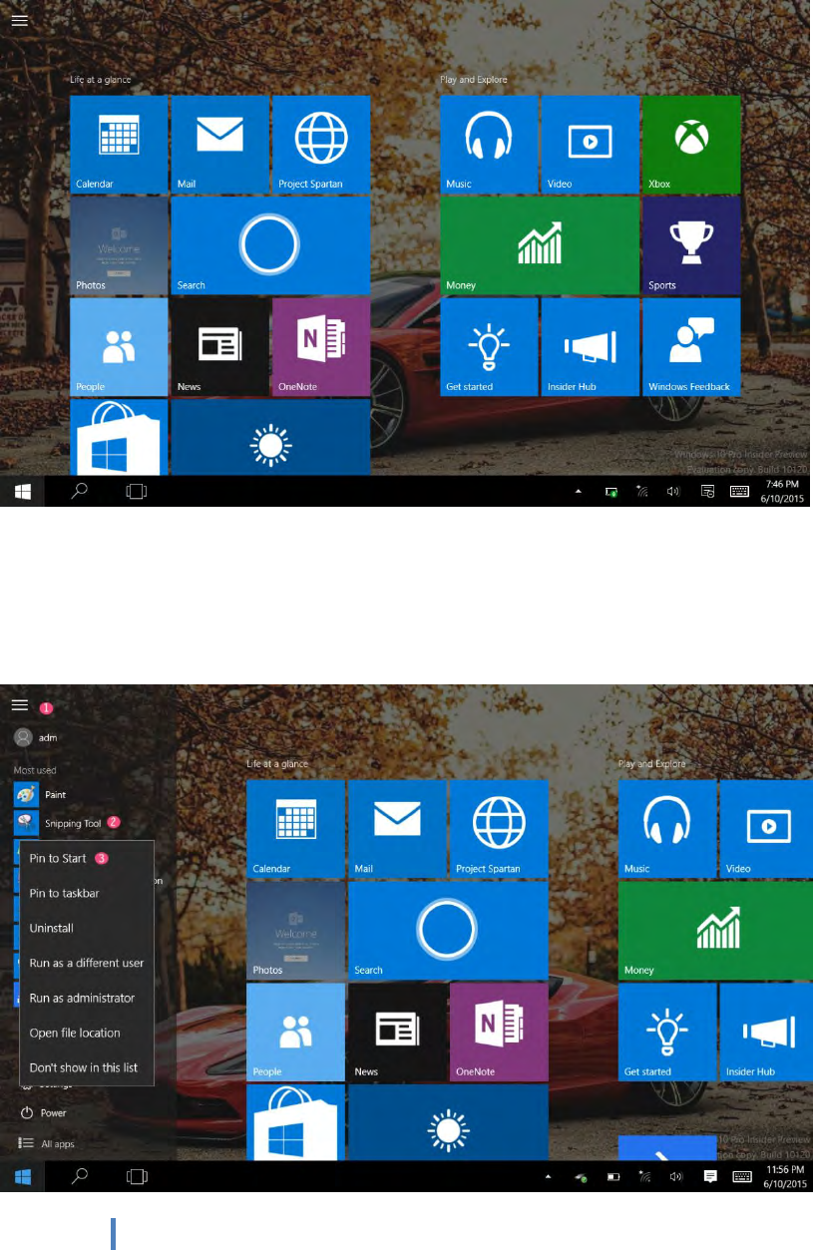Launch Project Spartan on the 11:56 PM screen
Image resolution: width=813 pixels, height=1250 pixels.
[x=499, y=828]
